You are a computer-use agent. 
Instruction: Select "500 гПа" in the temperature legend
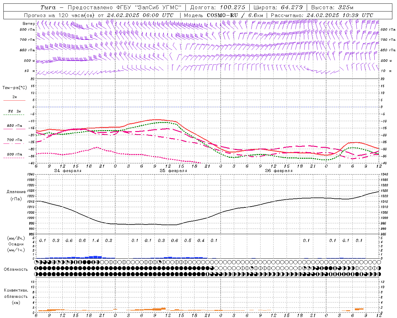click(x=14, y=154)
